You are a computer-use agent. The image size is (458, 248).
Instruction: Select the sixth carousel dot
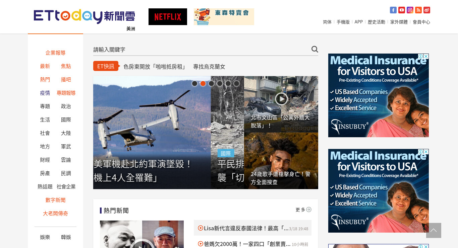[x=236, y=83]
